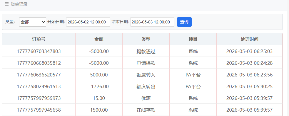Click timestamp 2026-05-03 06:25:03
This screenshot has height=116, width=289.
point(249,51)
